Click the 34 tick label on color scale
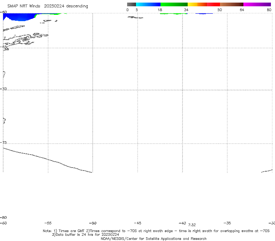Viewport: 275px width, 241px height. tap(186, 10)
